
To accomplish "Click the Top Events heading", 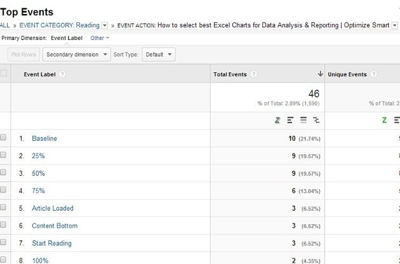I will pos(27,12).
